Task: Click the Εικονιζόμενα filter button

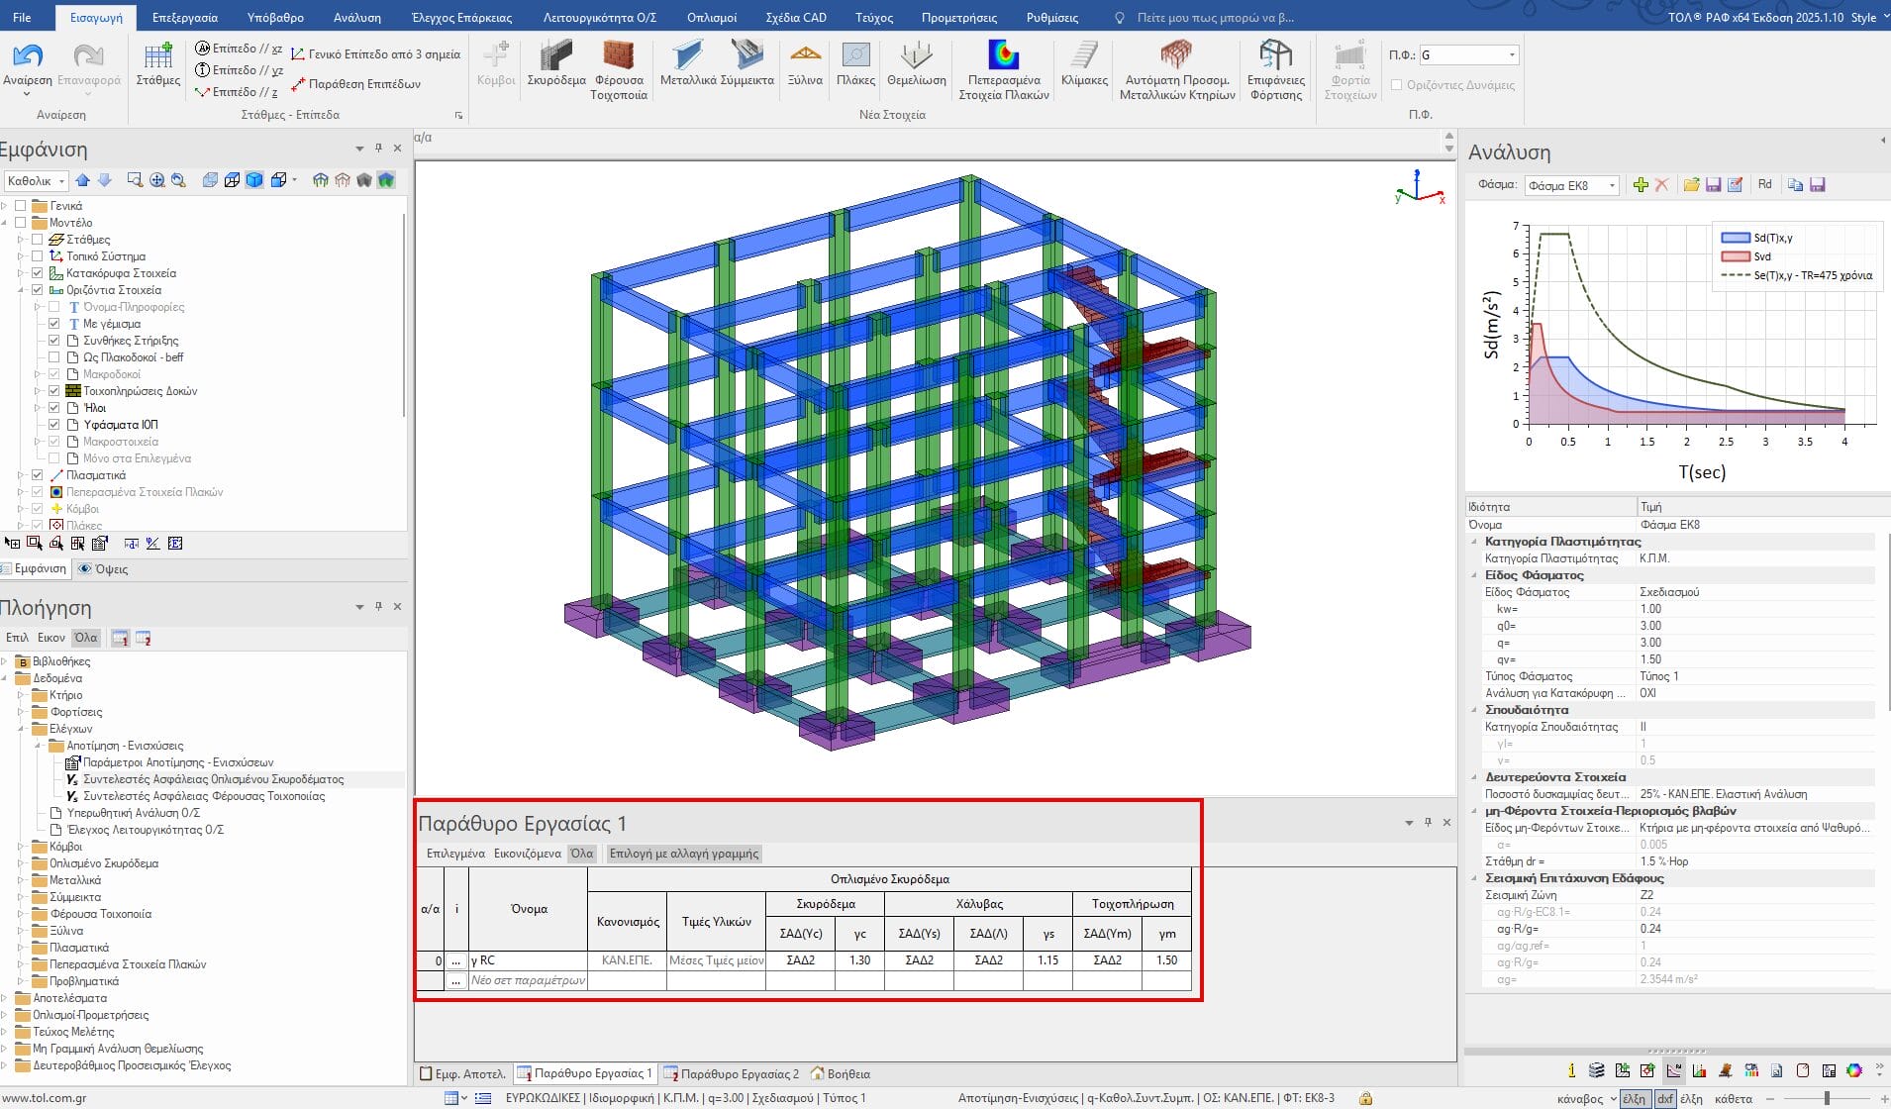Action: 527,854
